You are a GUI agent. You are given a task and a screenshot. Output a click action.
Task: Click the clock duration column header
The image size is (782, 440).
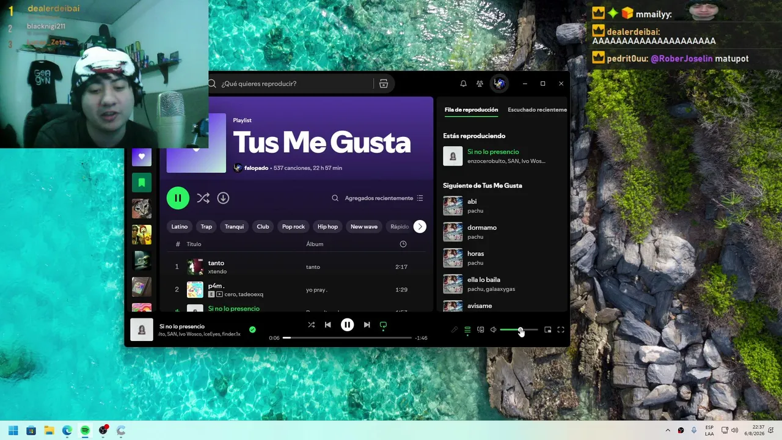pos(403,244)
